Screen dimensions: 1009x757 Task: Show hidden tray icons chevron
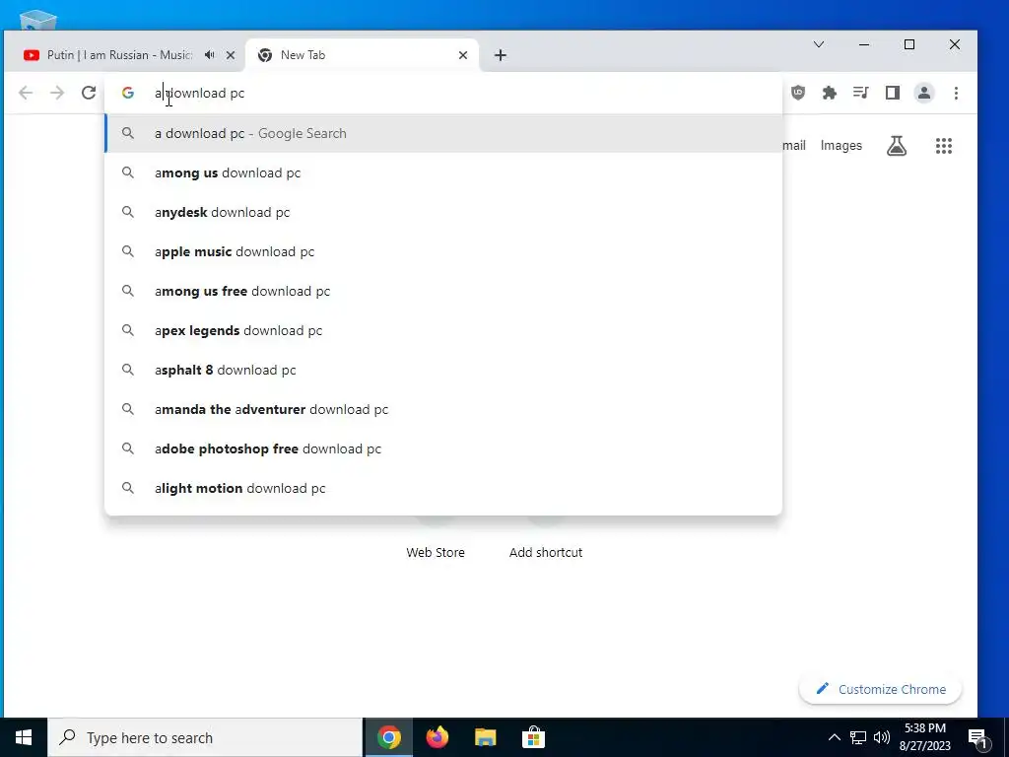point(834,737)
